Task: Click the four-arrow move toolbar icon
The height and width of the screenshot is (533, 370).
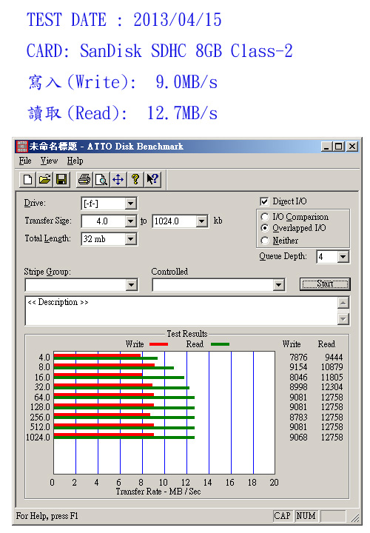Action: click(x=118, y=179)
